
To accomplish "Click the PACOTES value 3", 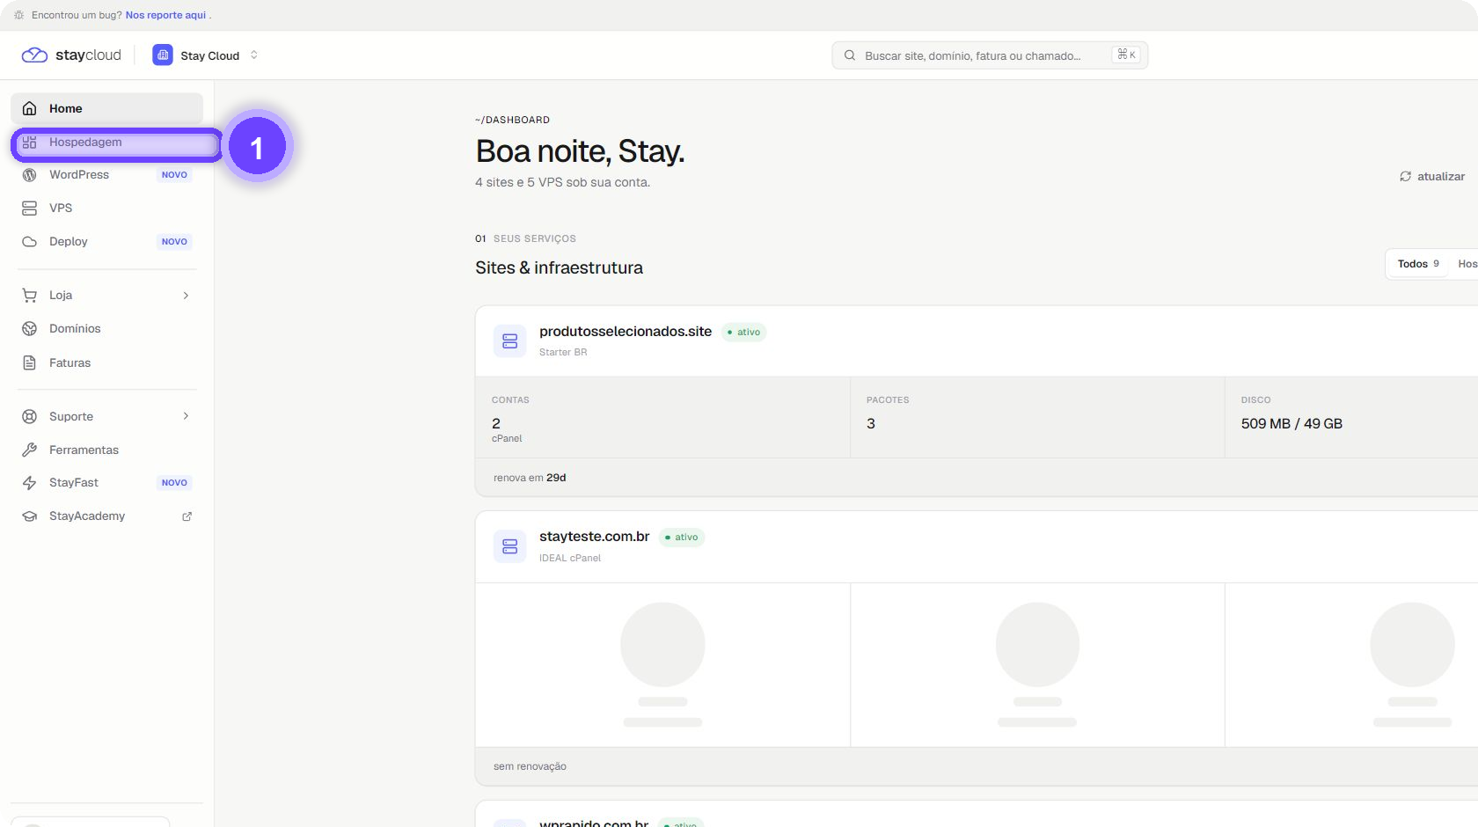I will point(871,423).
